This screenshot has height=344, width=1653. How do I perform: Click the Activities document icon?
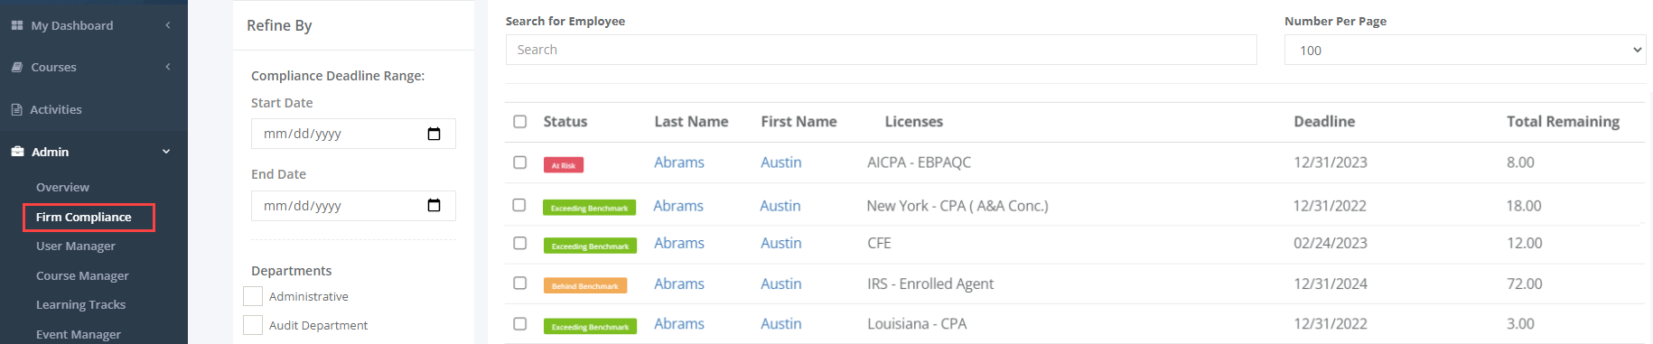coord(16,109)
